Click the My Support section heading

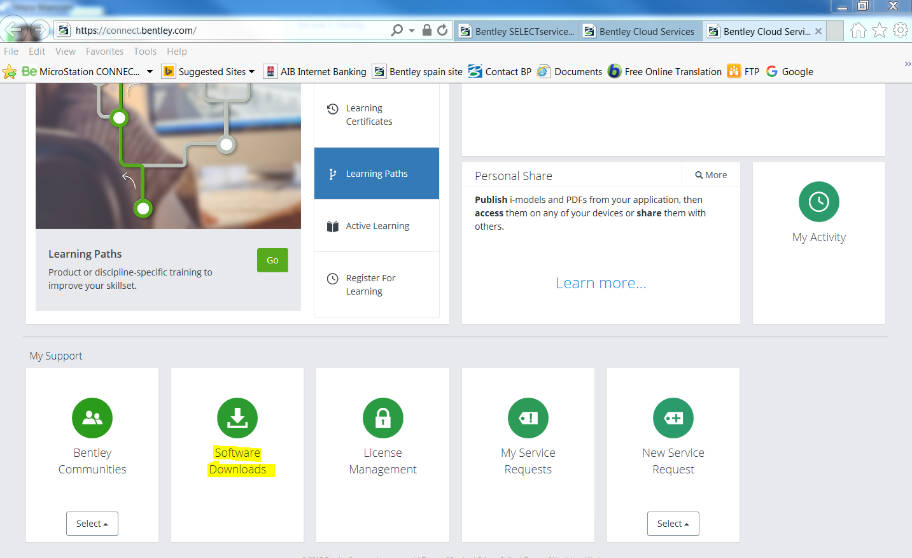pos(56,356)
